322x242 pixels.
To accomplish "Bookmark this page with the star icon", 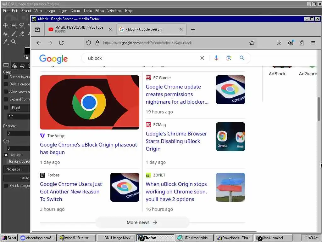I will coord(252,43).
